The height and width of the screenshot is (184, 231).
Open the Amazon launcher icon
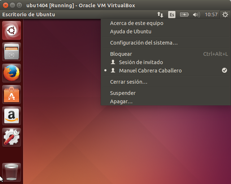pyautogui.click(x=12, y=116)
